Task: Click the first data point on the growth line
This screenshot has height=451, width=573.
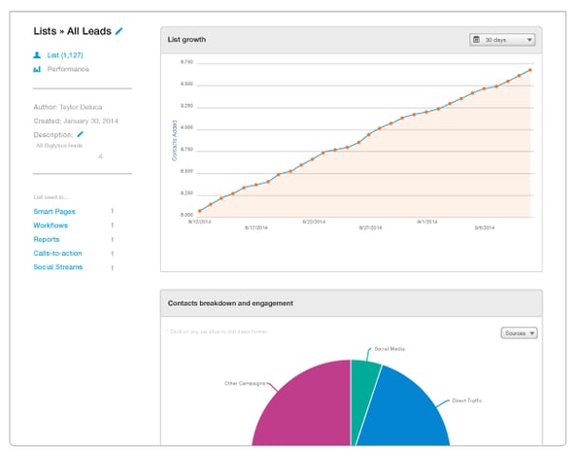Action: point(199,211)
